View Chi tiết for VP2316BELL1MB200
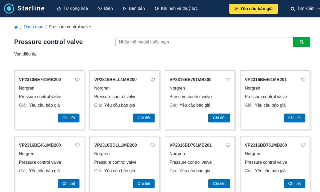This screenshot has height=192, width=320. [x=144, y=118]
